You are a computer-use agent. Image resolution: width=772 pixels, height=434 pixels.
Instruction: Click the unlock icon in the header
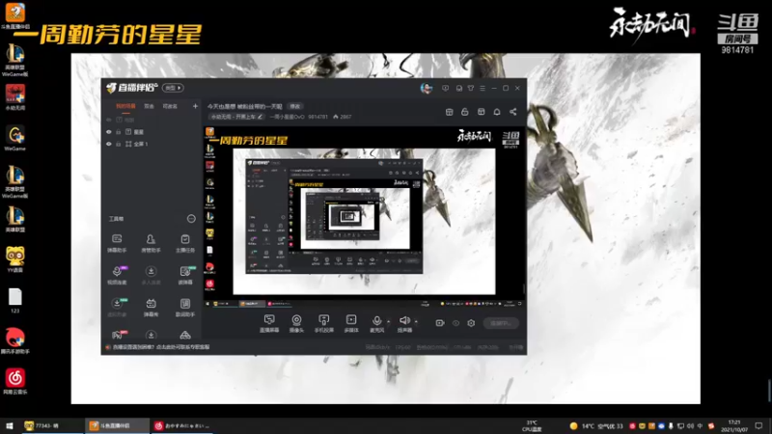465,112
